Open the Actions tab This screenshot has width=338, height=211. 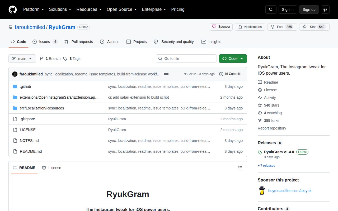point(110,42)
